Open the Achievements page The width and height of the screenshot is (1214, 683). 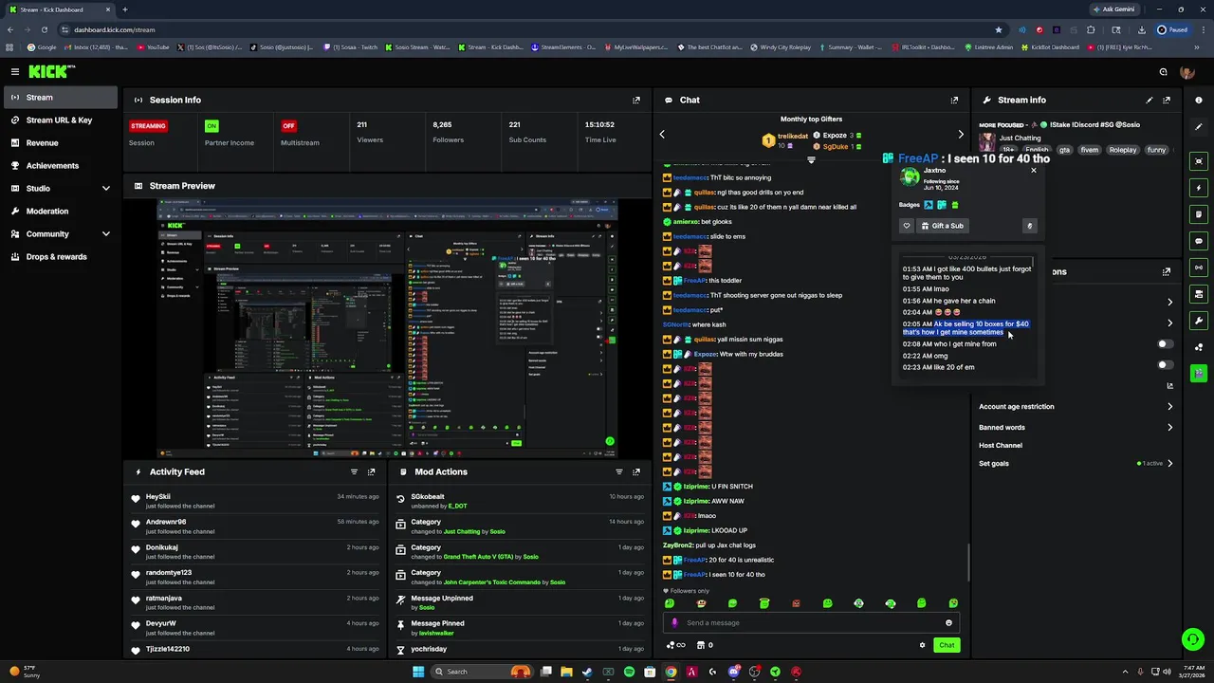click(x=59, y=165)
